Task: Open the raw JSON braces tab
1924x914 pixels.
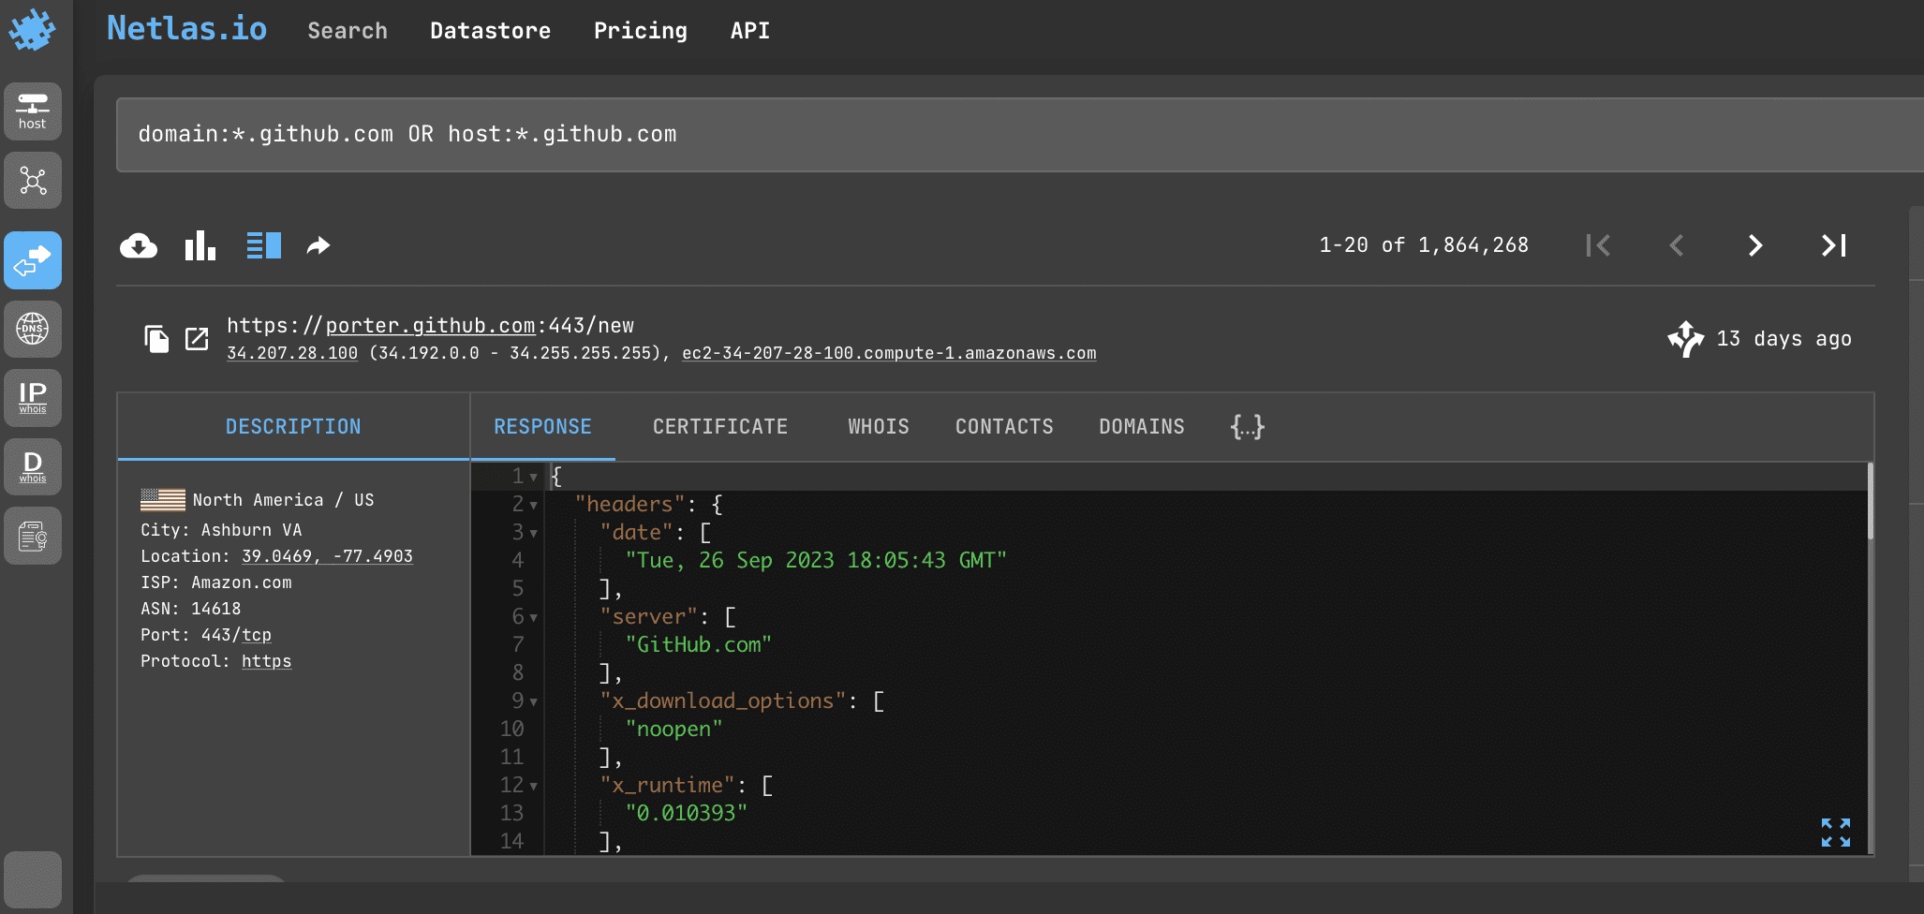Action: click(x=1248, y=427)
